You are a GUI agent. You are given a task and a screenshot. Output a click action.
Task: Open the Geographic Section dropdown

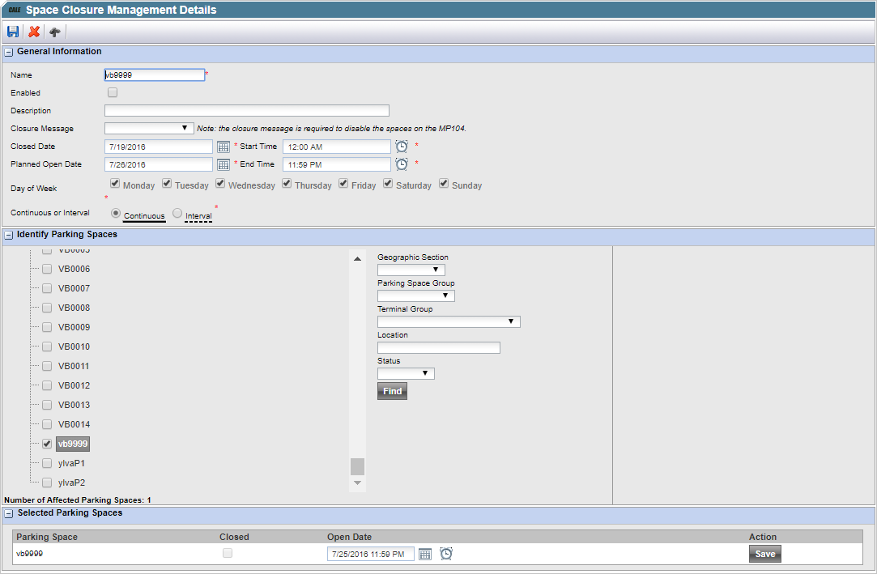pos(411,270)
